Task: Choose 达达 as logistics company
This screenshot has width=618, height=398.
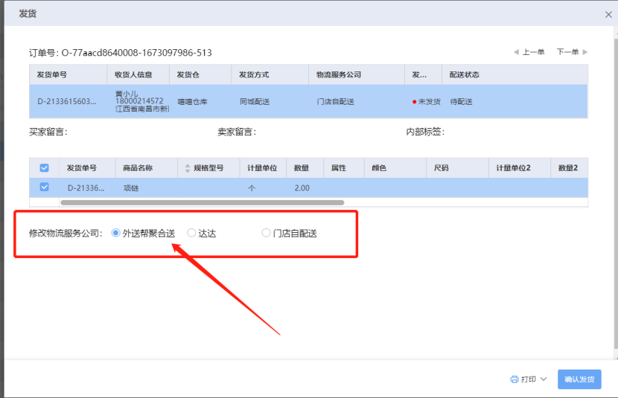Action: (191, 233)
